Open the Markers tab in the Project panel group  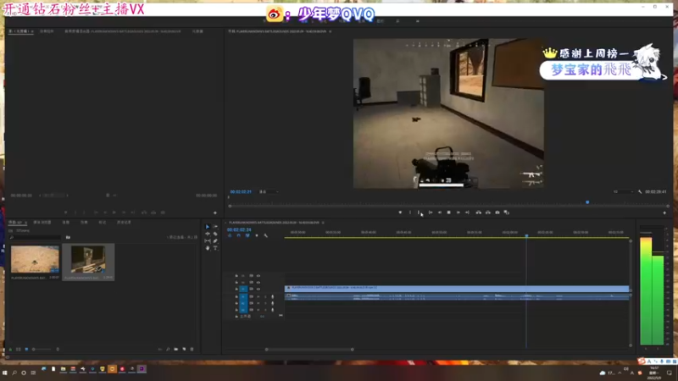[102, 223]
